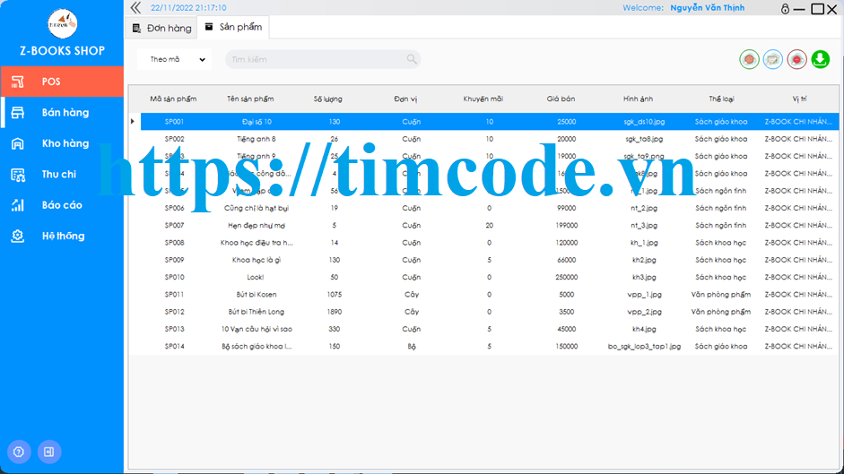Select product code SP006
Screen dimensions: 844x474
click(x=174, y=208)
